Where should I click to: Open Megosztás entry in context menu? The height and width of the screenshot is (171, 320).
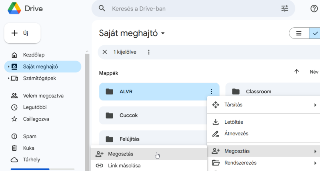(x=264, y=151)
